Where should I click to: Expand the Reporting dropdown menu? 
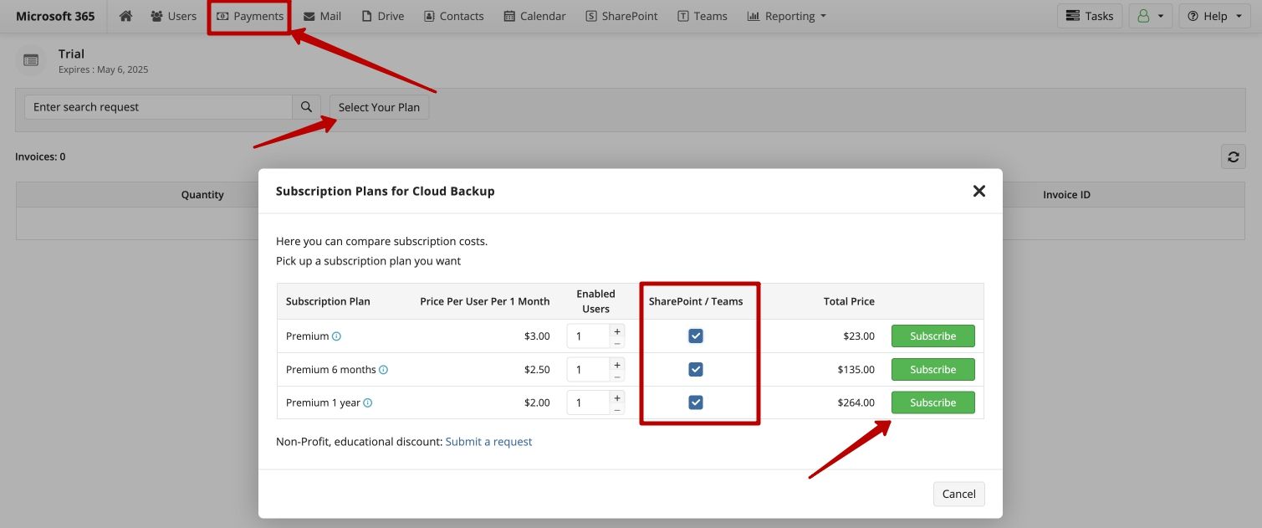pyautogui.click(x=786, y=16)
